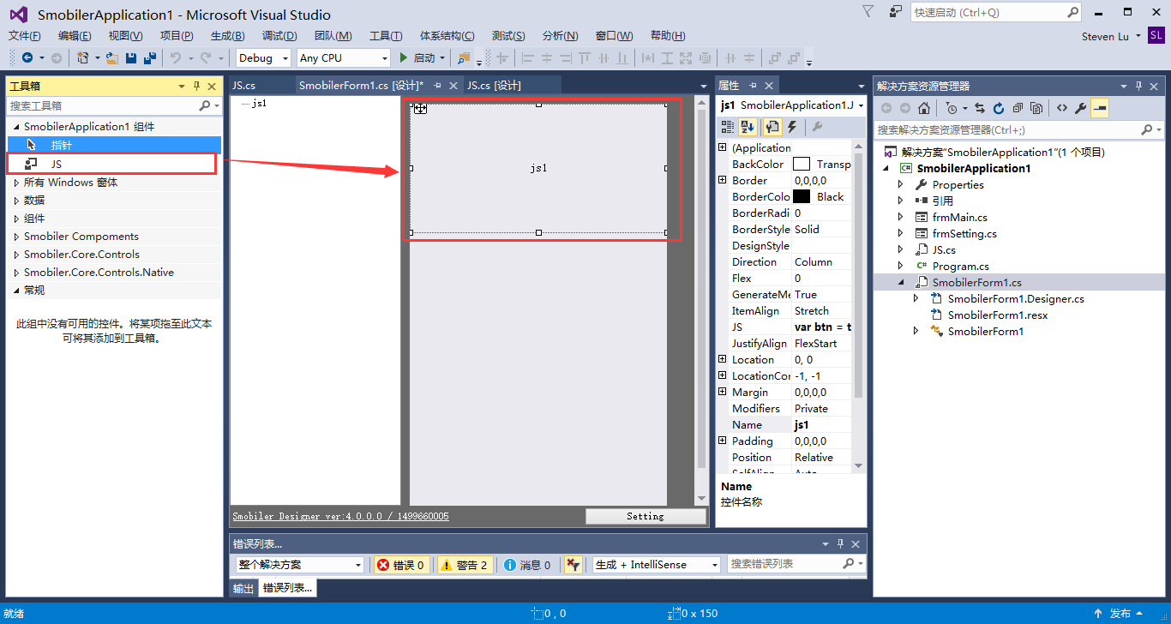
Task: Toggle the Properties view button in Properties panel
Action: (x=772, y=127)
